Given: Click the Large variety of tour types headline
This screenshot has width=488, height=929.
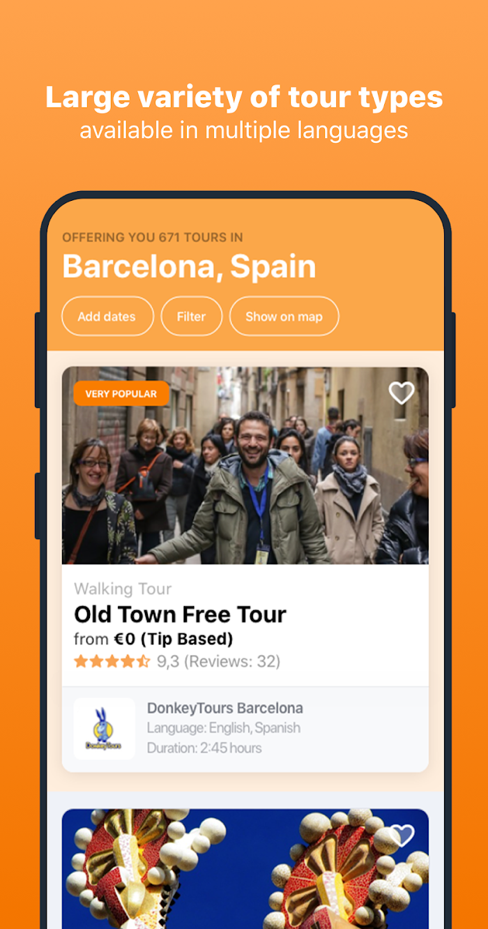Looking at the screenshot, I should pyautogui.click(x=244, y=97).
